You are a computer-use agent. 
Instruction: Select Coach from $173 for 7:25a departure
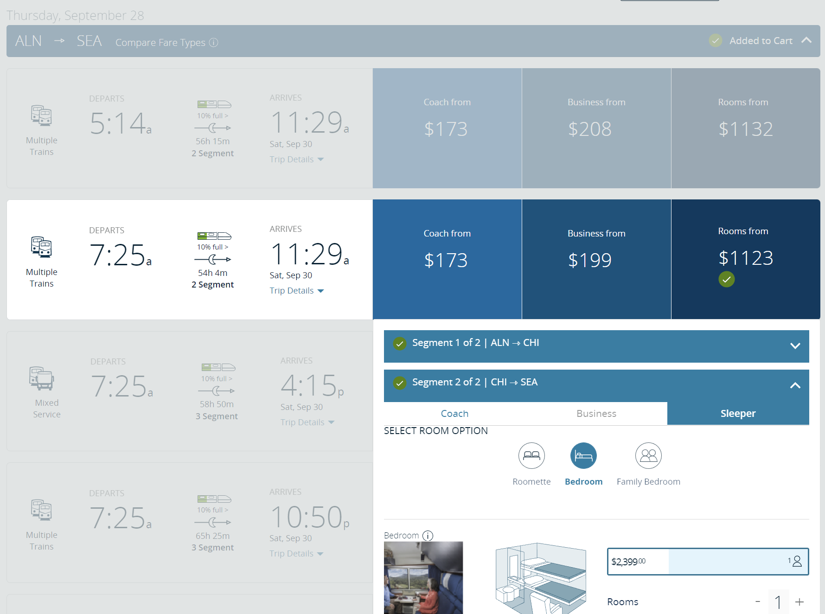[x=447, y=259]
